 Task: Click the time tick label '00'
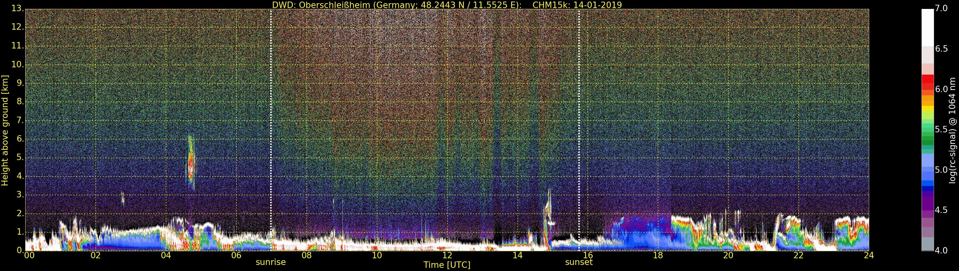click(29, 255)
